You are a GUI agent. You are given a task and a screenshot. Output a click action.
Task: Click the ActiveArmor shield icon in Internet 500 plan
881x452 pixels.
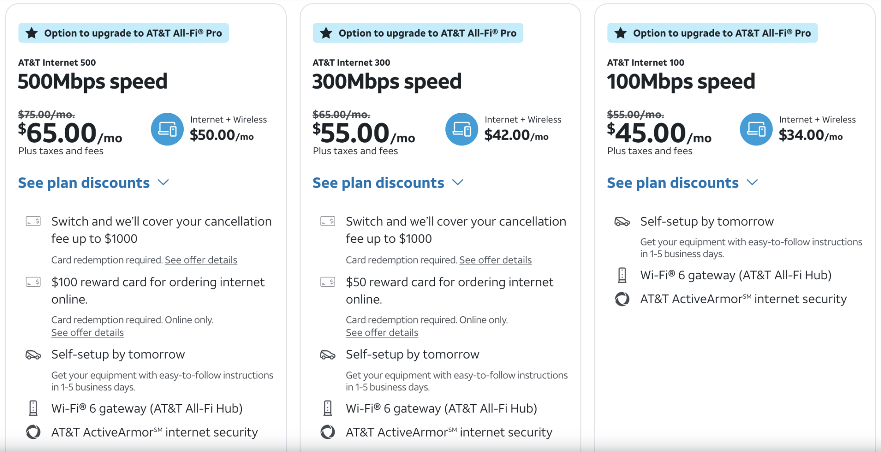click(x=33, y=432)
